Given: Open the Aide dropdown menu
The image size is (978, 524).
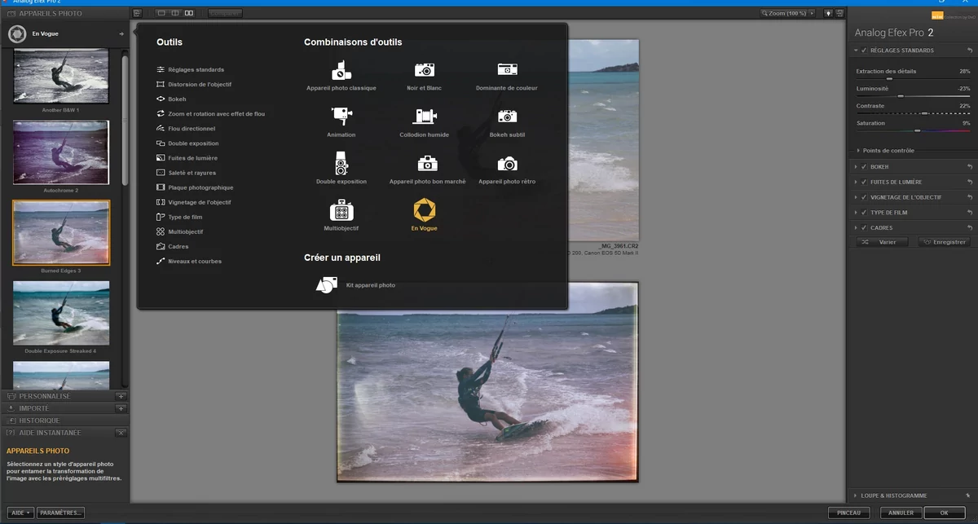Looking at the screenshot, I should click(x=21, y=513).
